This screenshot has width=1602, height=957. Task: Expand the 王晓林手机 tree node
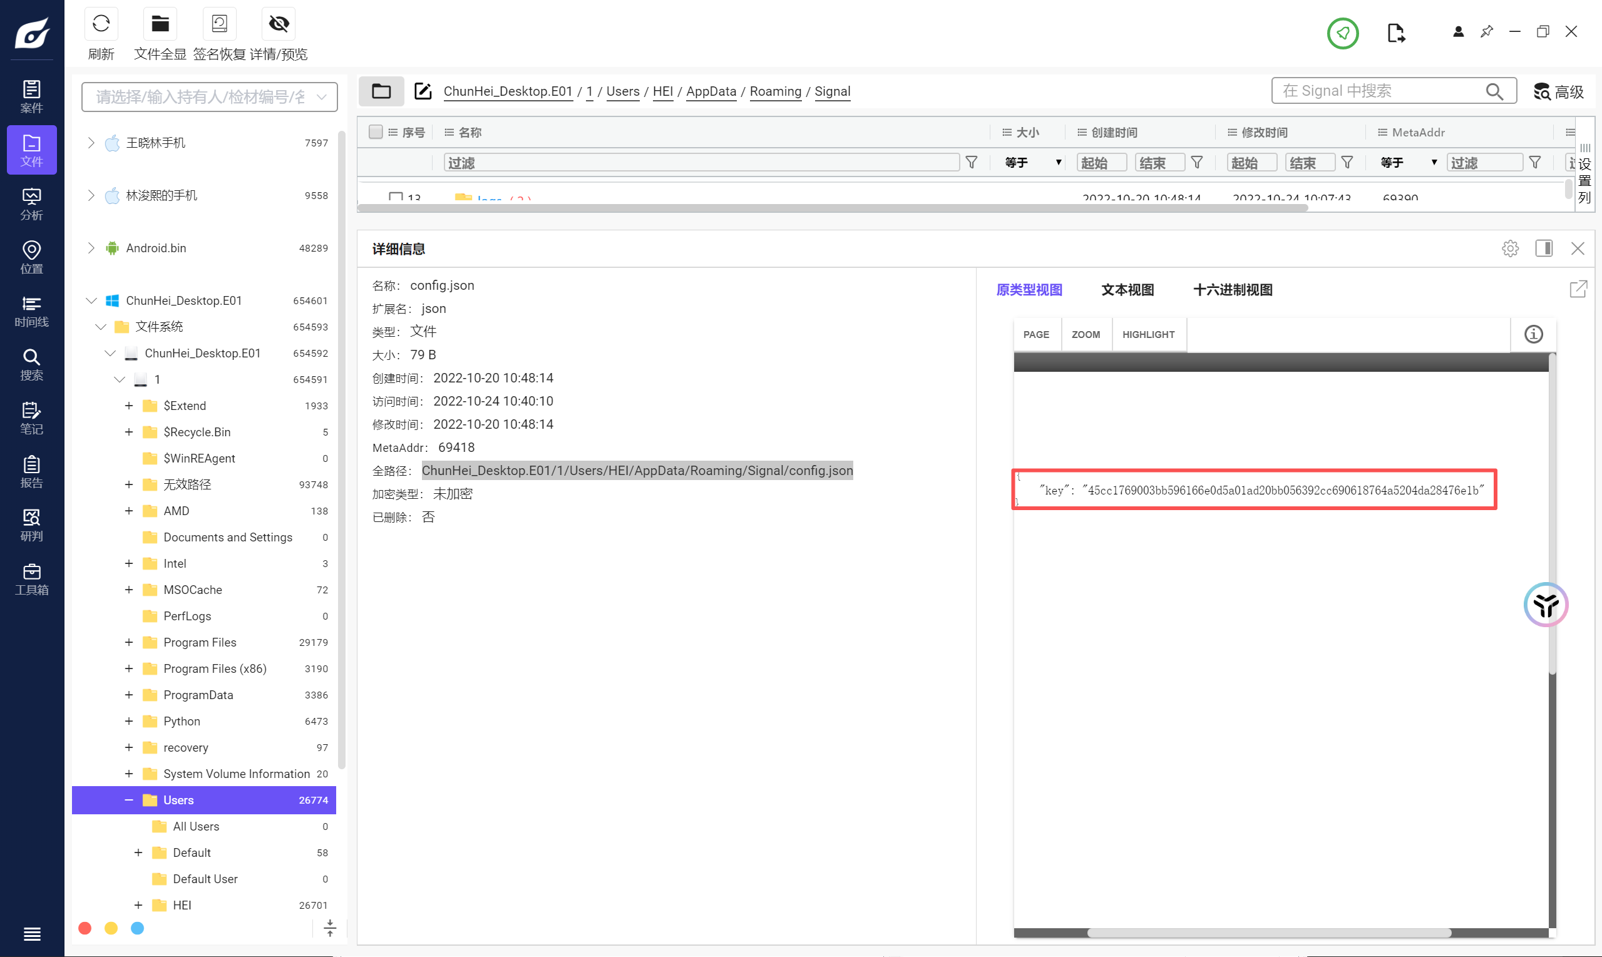coord(91,143)
